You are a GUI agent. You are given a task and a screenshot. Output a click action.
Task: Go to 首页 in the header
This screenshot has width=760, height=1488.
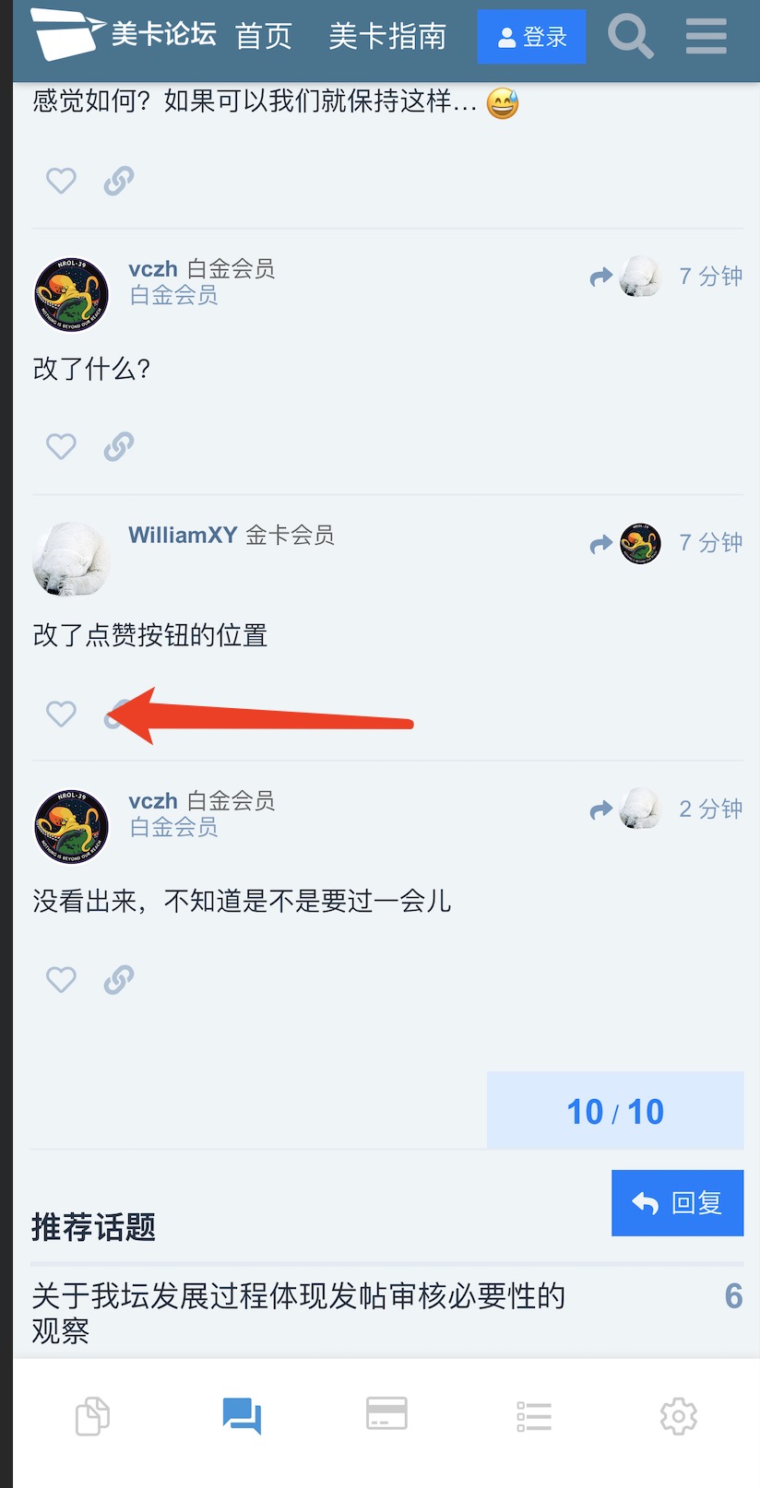coord(264,37)
